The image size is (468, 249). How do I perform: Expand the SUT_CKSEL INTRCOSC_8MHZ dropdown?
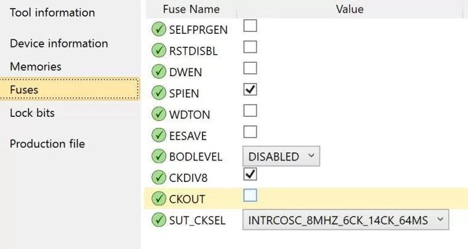coord(345,220)
